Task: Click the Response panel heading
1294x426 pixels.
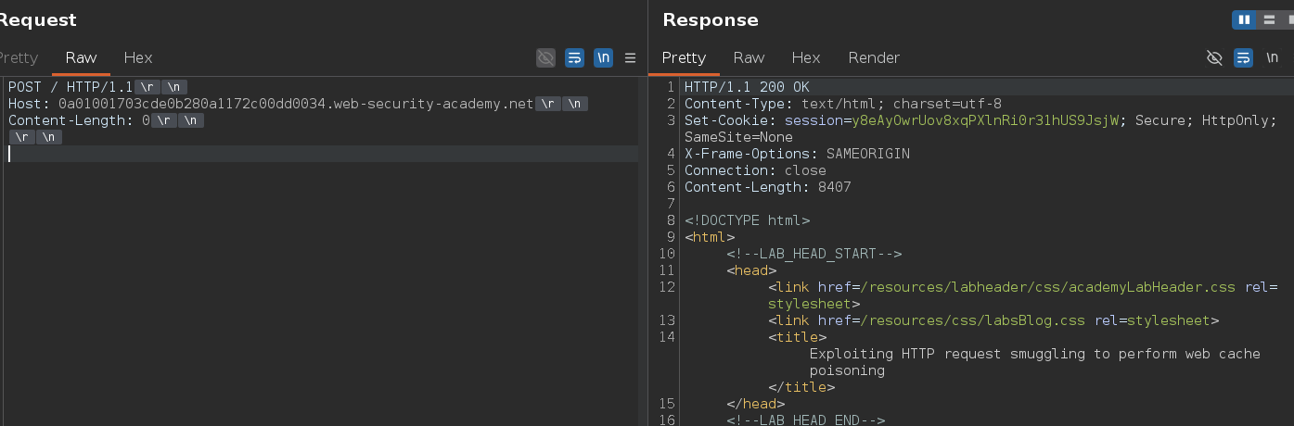Action: coord(710,19)
